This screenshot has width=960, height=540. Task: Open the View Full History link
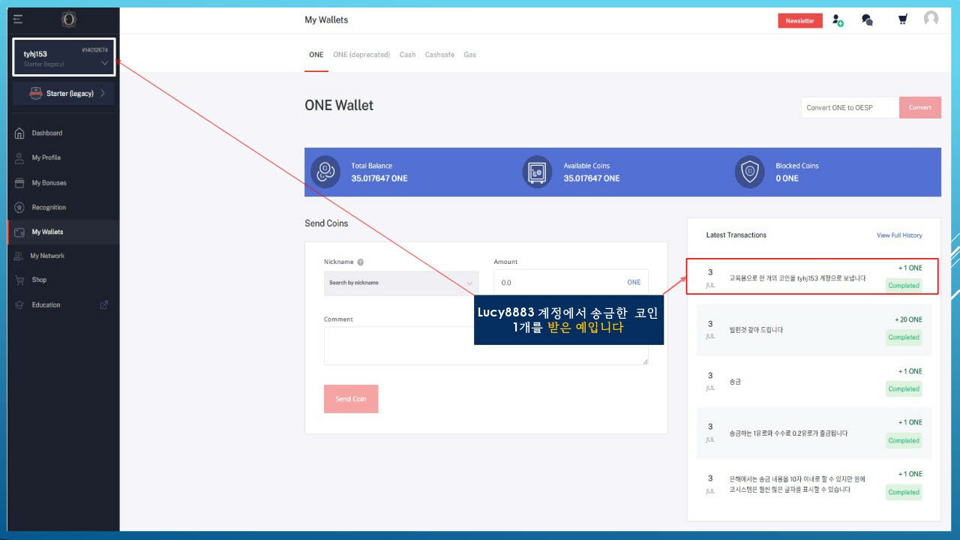coord(899,235)
